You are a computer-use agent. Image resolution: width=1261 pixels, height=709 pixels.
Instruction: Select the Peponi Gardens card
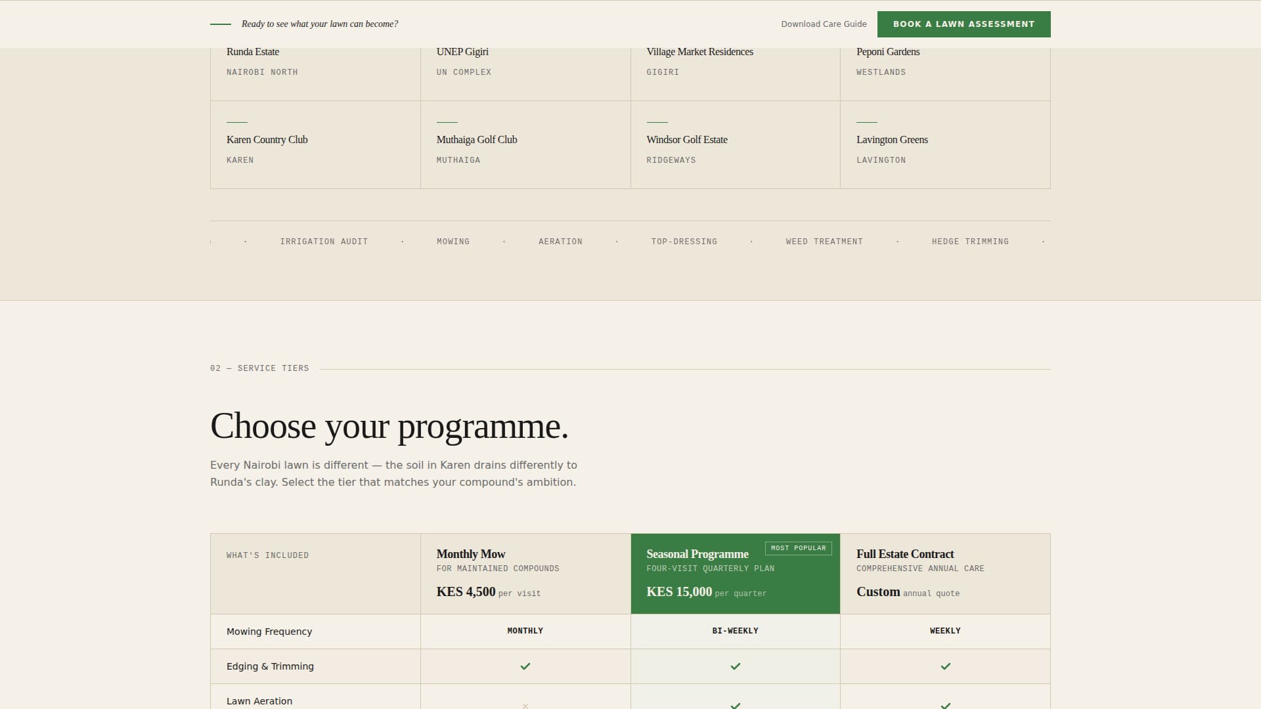click(945, 74)
